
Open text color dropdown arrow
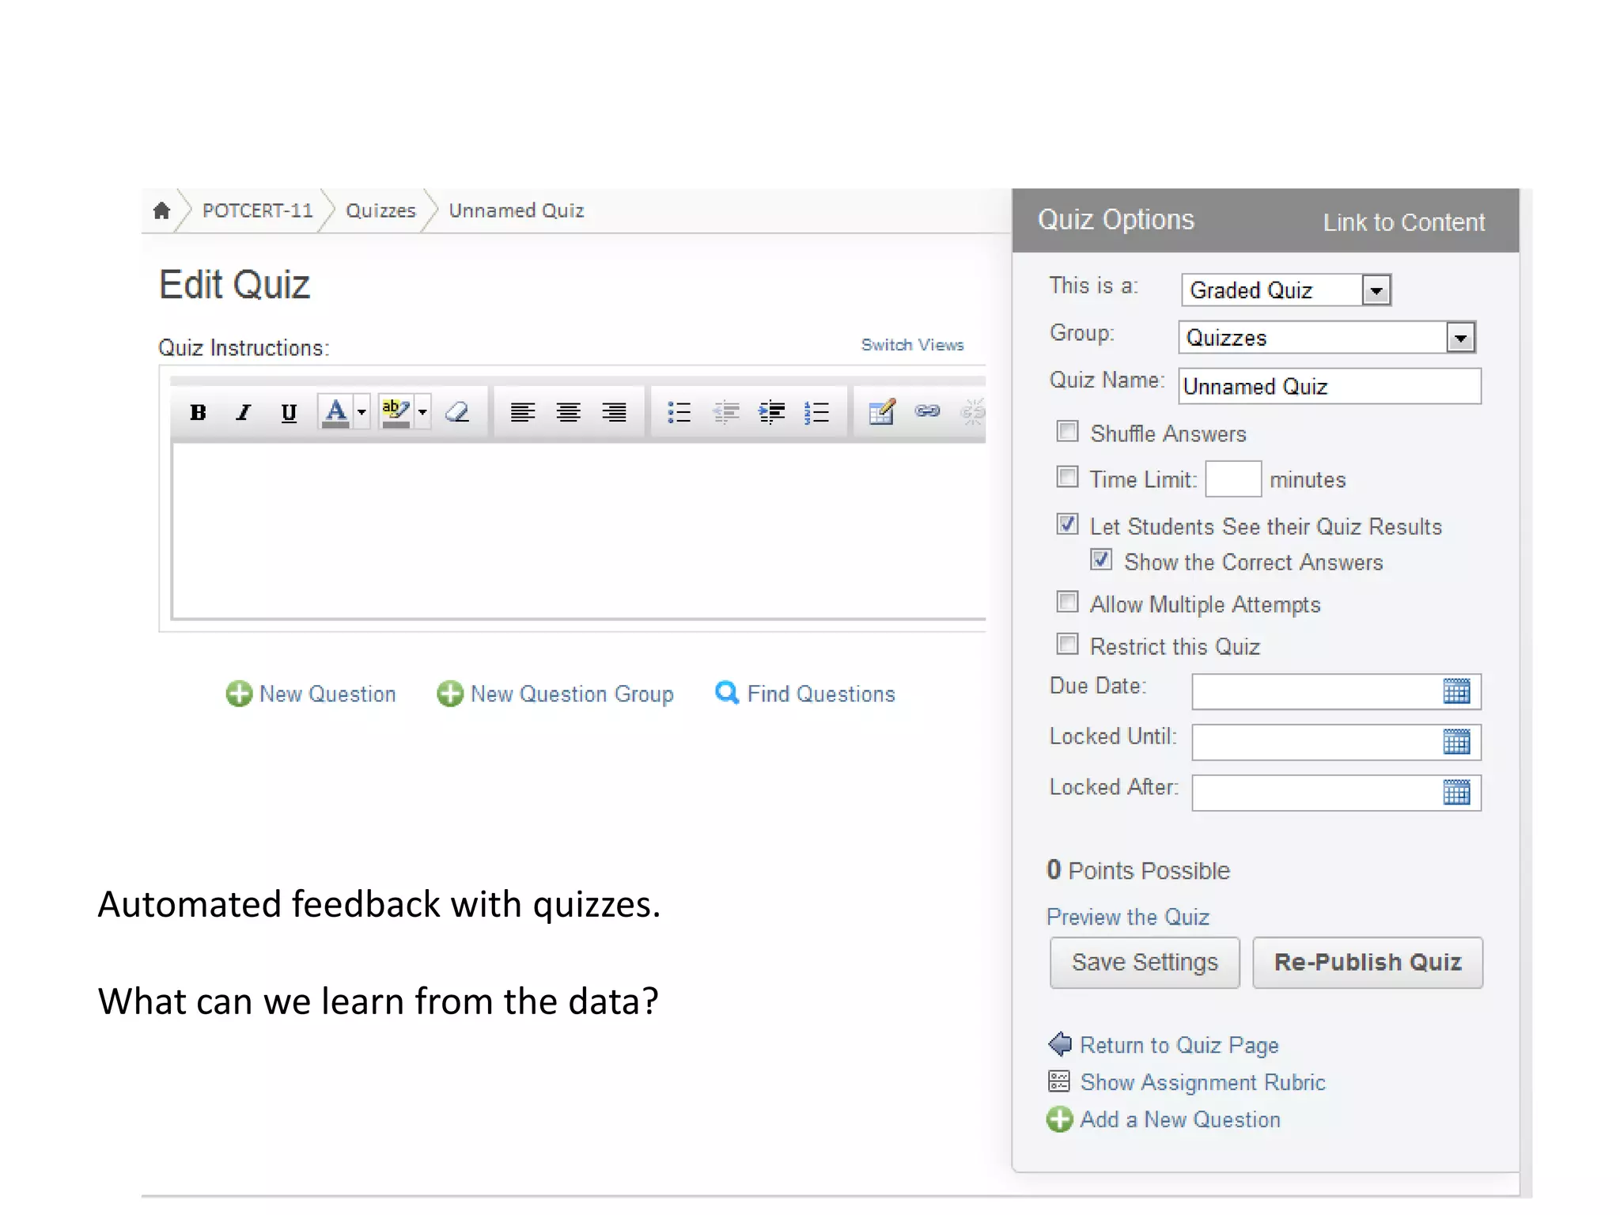click(x=361, y=412)
